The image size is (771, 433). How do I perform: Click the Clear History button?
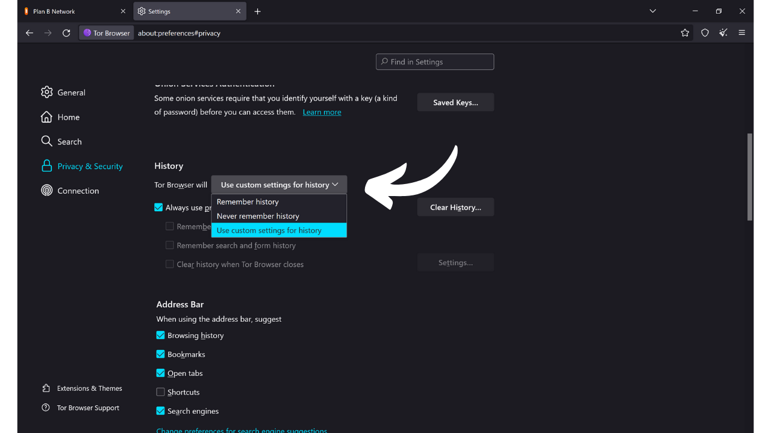click(455, 207)
